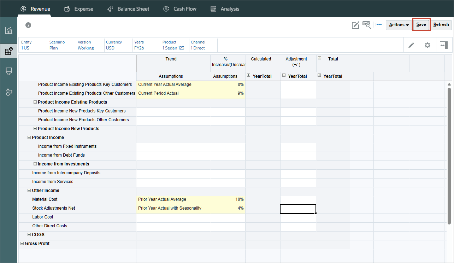The image size is (454, 263).
Task: Change the Version Working member
Action: pyautogui.click(x=90, y=45)
